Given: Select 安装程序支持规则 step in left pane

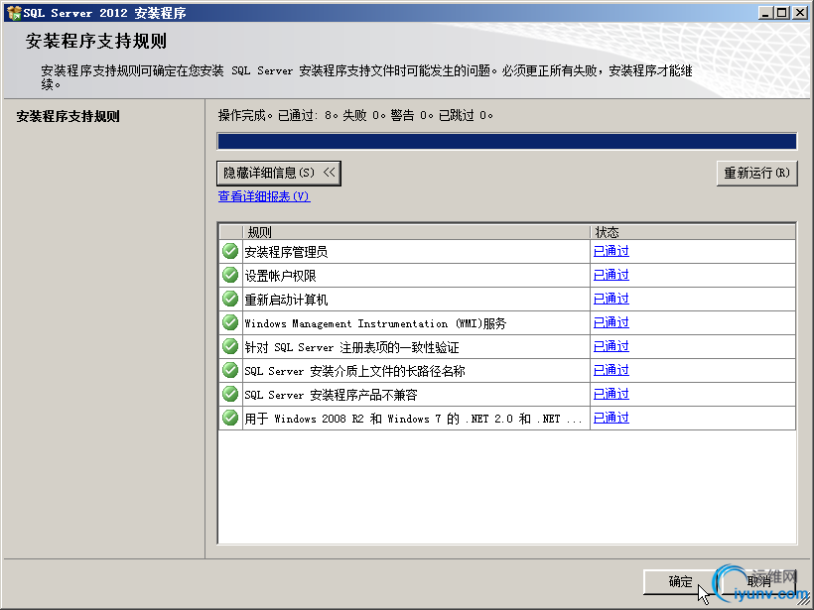Looking at the screenshot, I should coord(68,116).
